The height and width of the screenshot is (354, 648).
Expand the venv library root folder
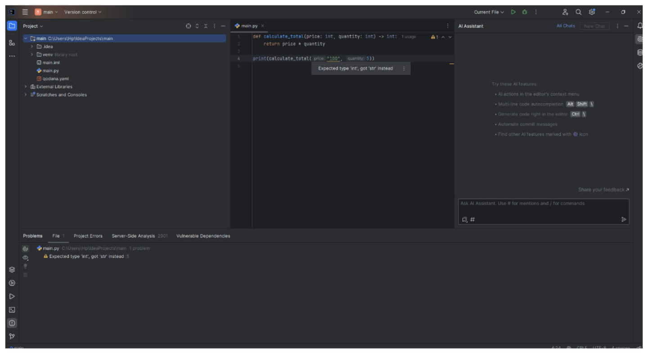tap(32, 55)
